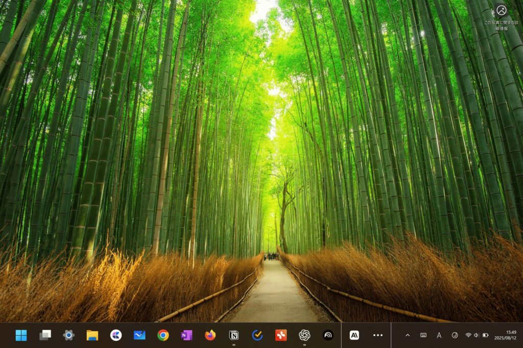Open File Explorer folder icon

click(92, 335)
